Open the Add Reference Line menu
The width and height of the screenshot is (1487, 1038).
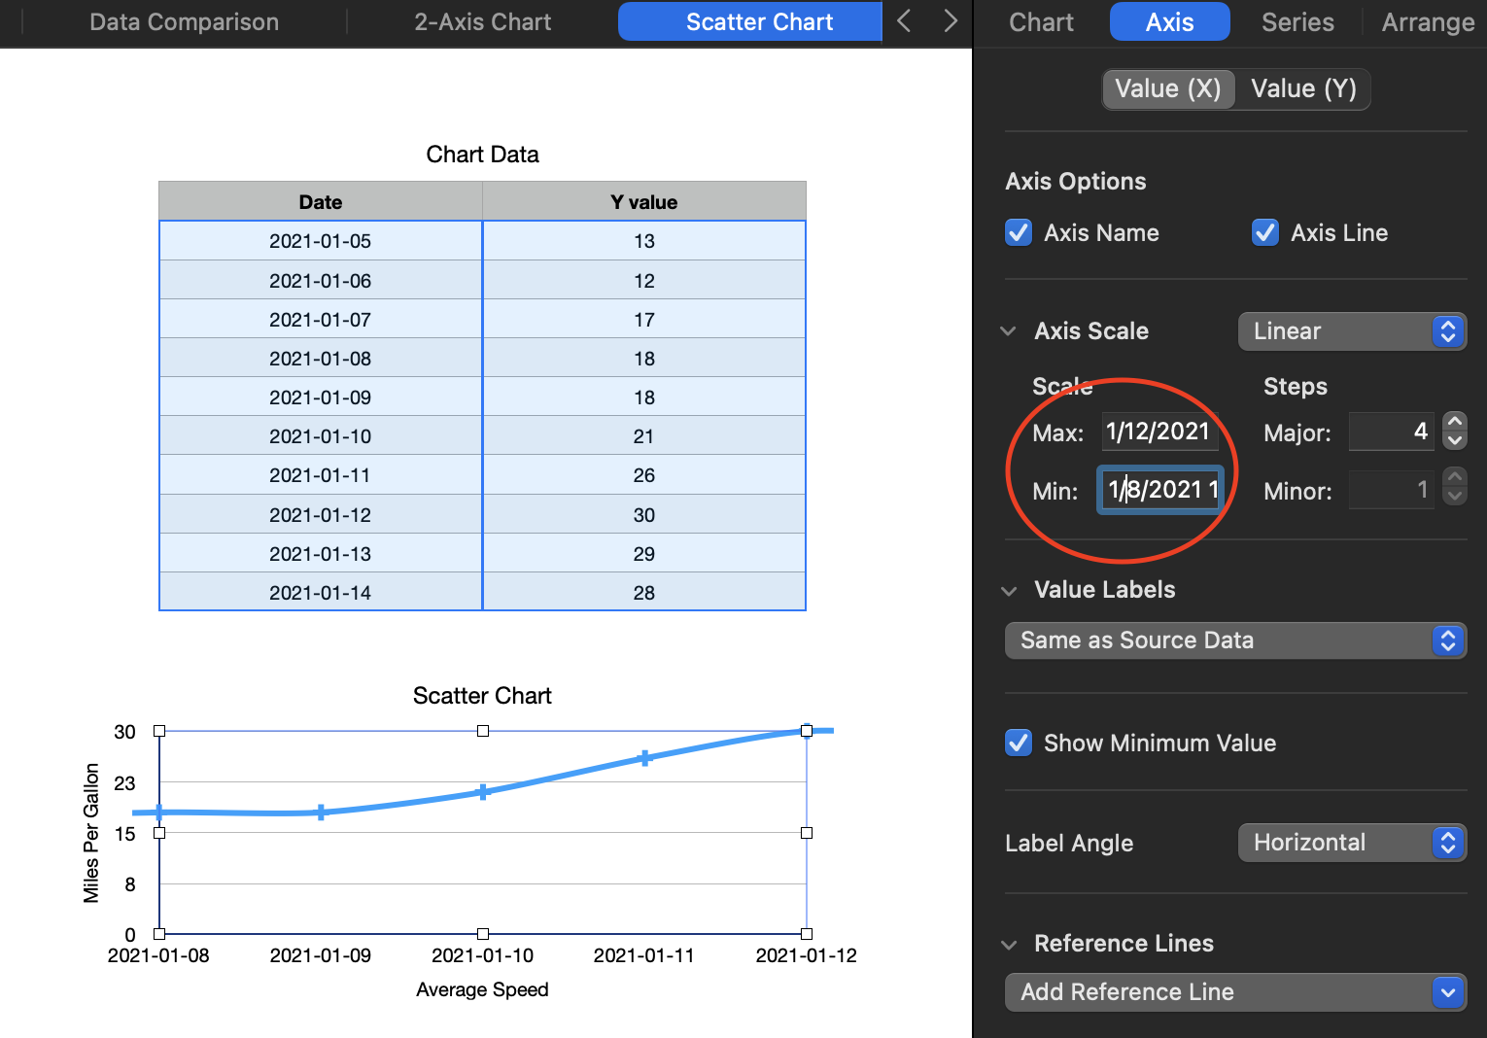pyautogui.click(x=1234, y=992)
